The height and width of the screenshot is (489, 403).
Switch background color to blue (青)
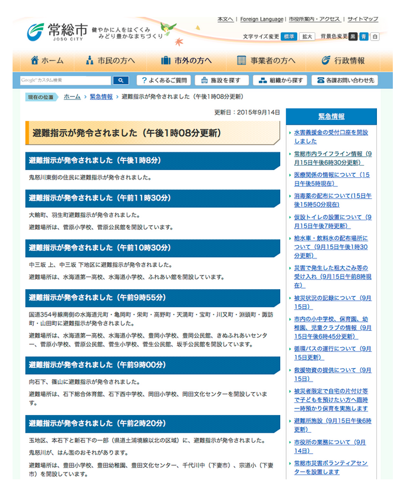coord(364,37)
